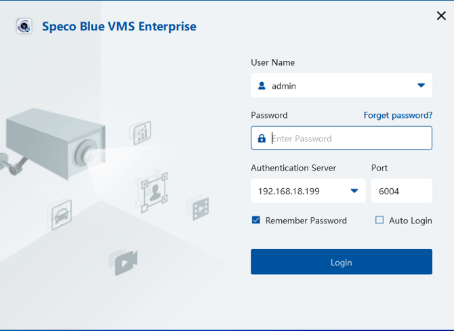The height and width of the screenshot is (331, 454).
Task: Close the login window
Action: [x=441, y=16]
